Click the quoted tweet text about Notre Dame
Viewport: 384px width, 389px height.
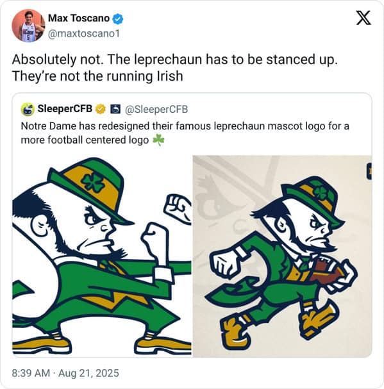tap(185, 133)
